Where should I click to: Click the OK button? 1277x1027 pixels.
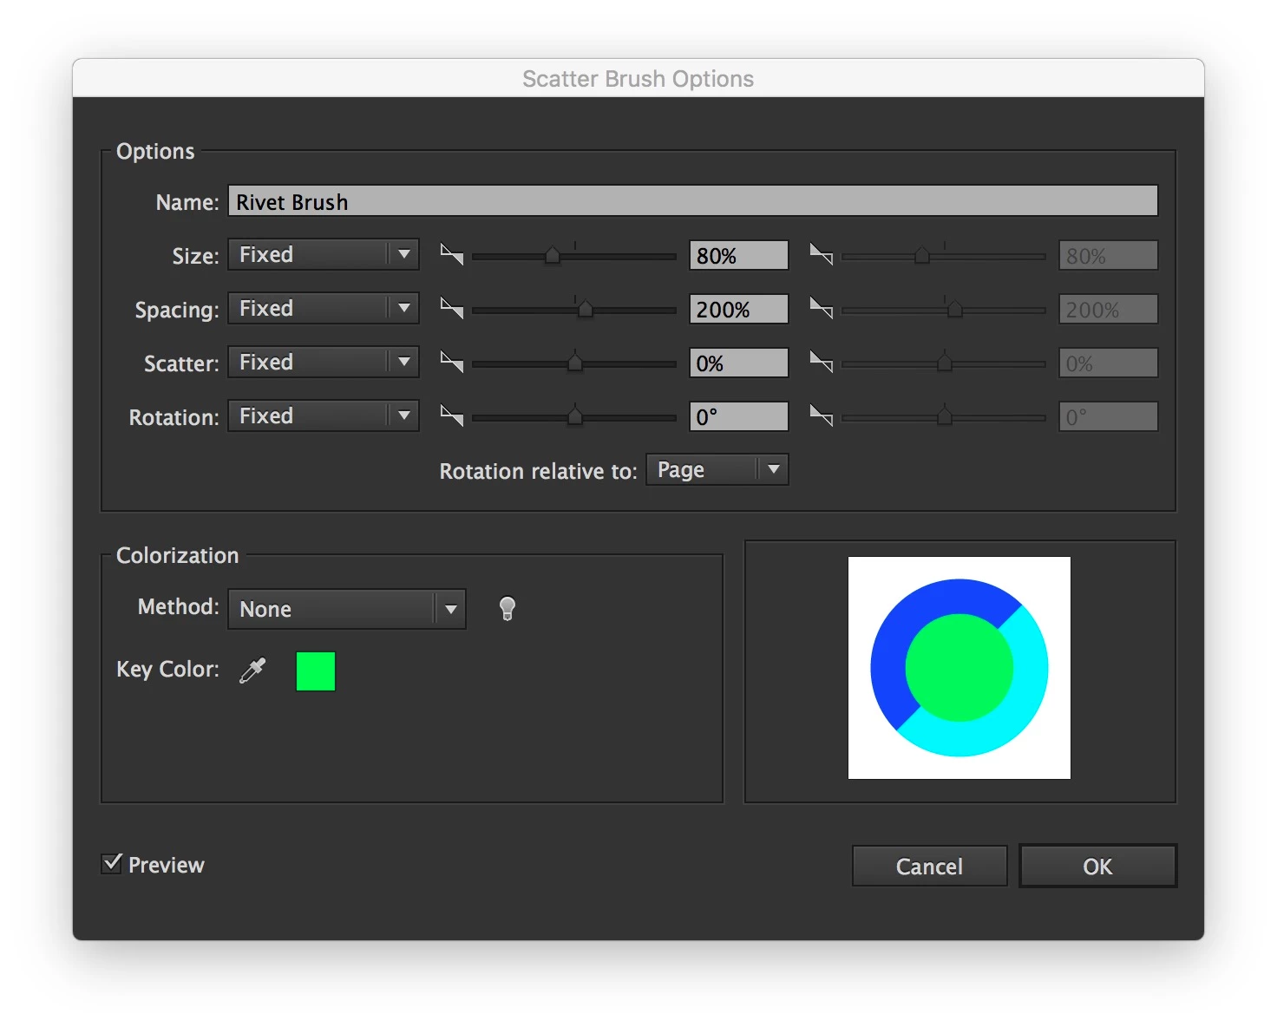coord(1097,866)
